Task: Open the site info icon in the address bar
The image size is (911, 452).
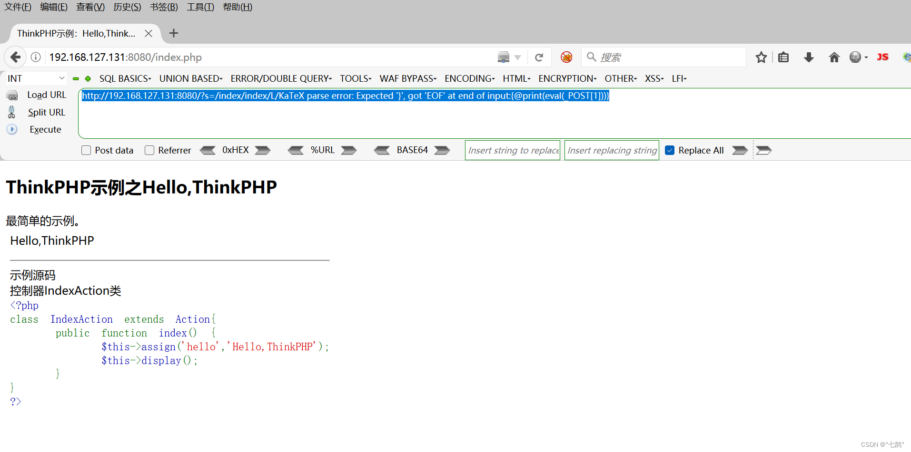Action: (36, 57)
